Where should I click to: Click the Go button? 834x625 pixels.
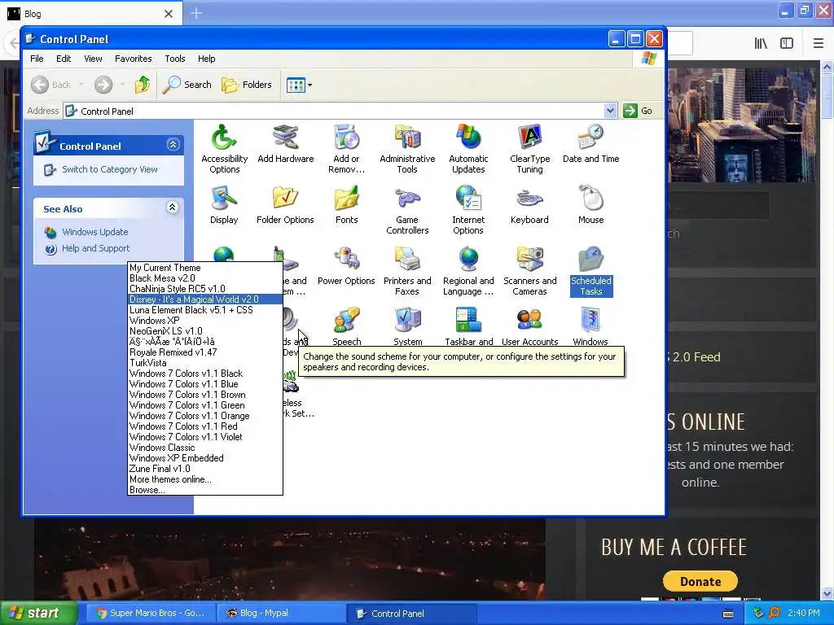[639, 111]
